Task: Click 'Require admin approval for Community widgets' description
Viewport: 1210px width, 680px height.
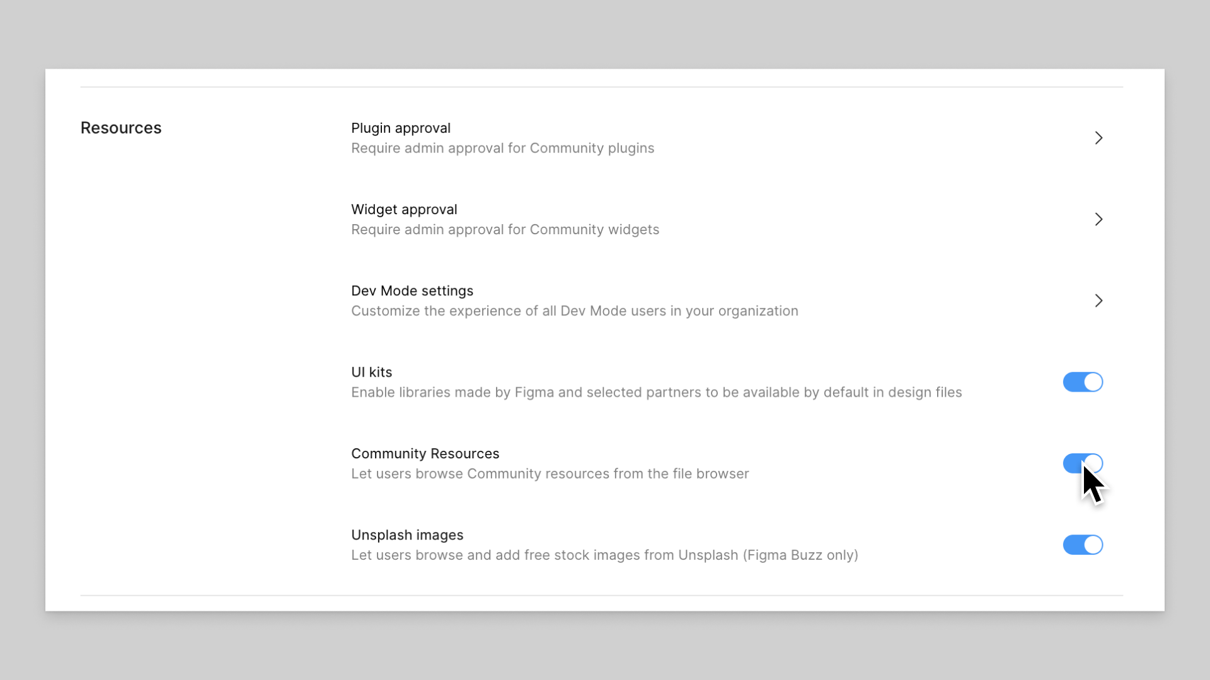Action: point(505,230)
